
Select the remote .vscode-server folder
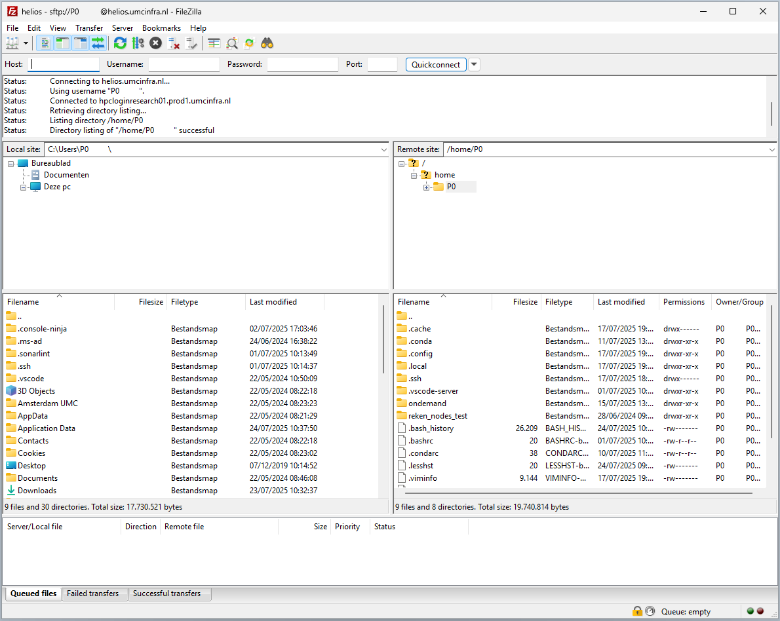point(433,391)
